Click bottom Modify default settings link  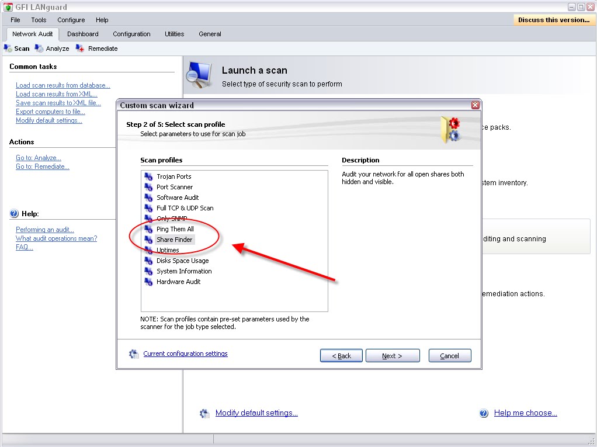coord(256,413)
